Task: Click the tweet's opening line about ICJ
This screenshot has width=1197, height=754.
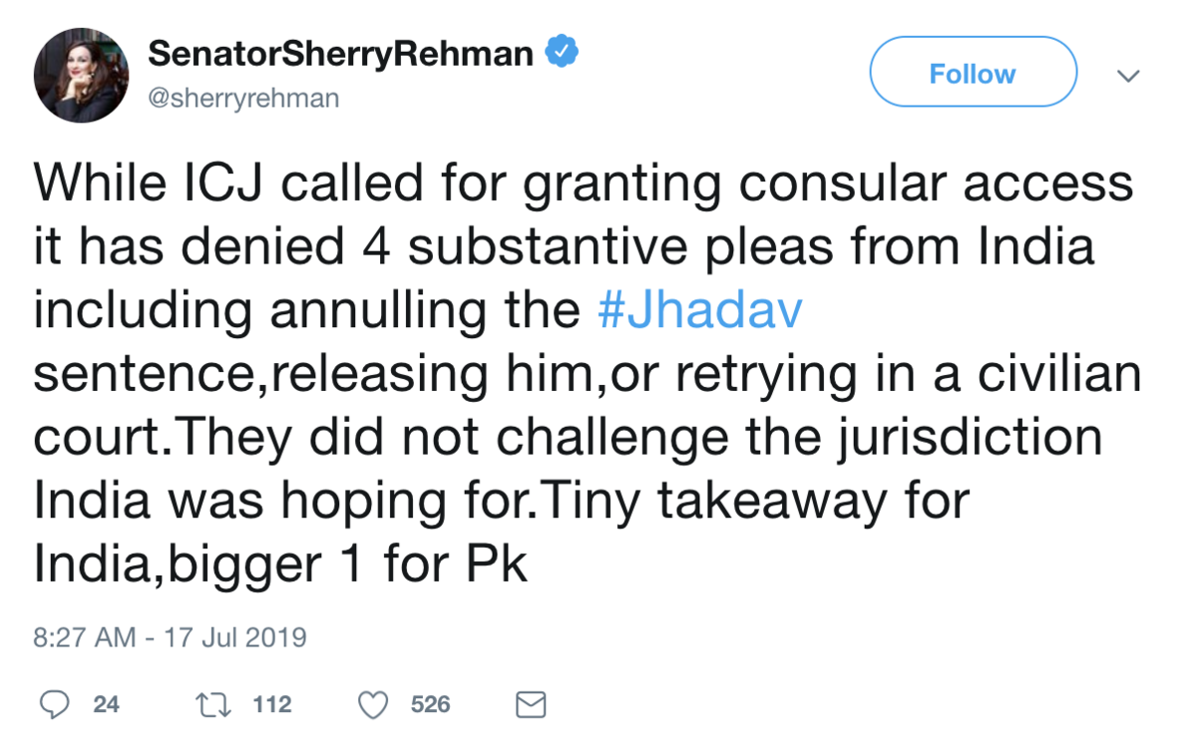Action: point(583,184)
